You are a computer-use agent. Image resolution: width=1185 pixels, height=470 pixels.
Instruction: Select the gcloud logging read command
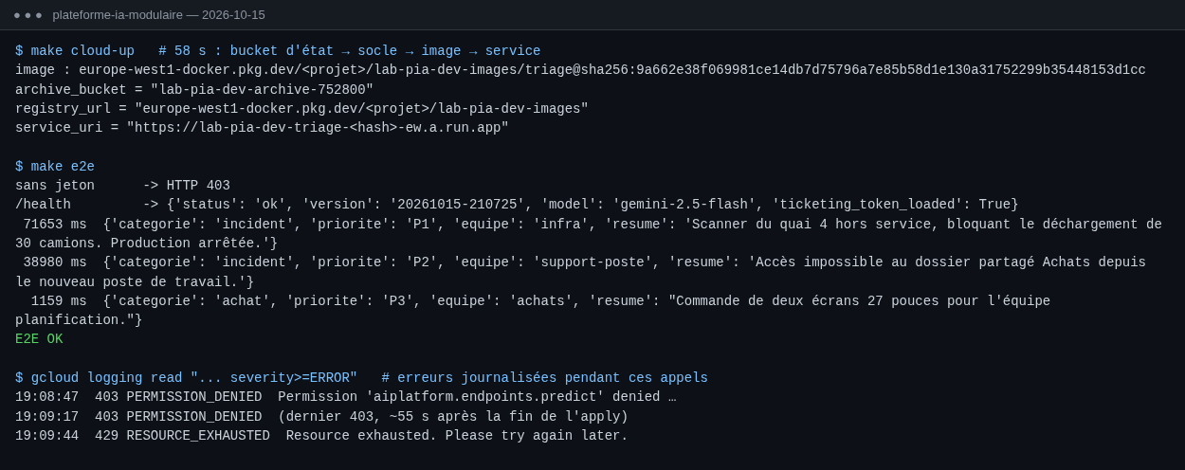pyautogui.click(x=361, y=378)
